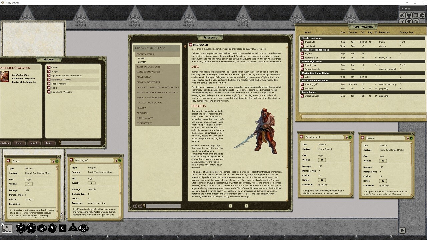Image resolution: width=427 pixels, height=240 pixels.
Task: Toggle ID visibility on the Cutlass window
Action: 57,161
